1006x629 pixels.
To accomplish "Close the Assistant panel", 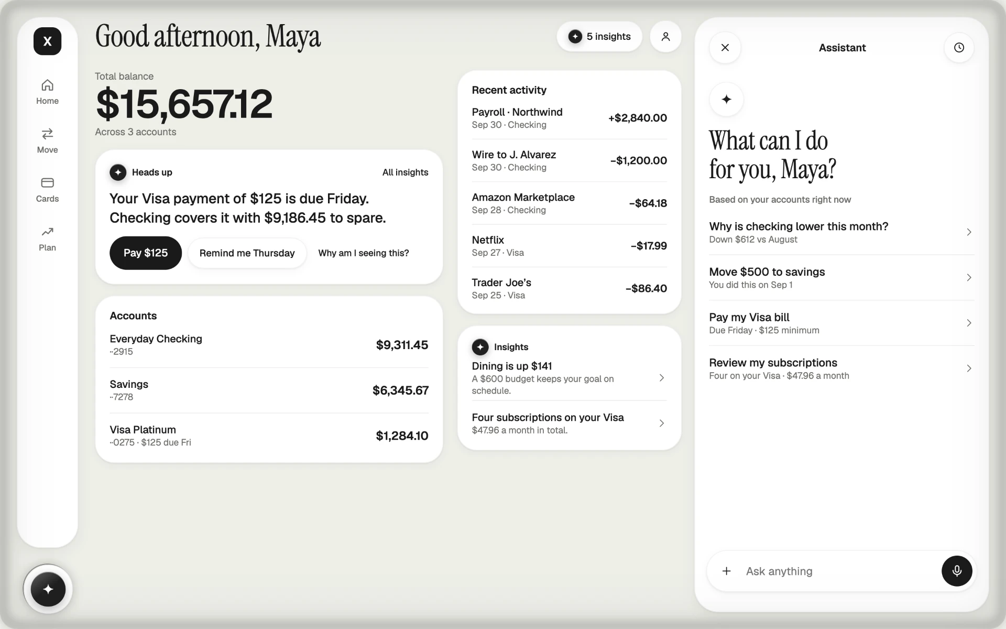I will pyautogui.click(x=725, y=48).
